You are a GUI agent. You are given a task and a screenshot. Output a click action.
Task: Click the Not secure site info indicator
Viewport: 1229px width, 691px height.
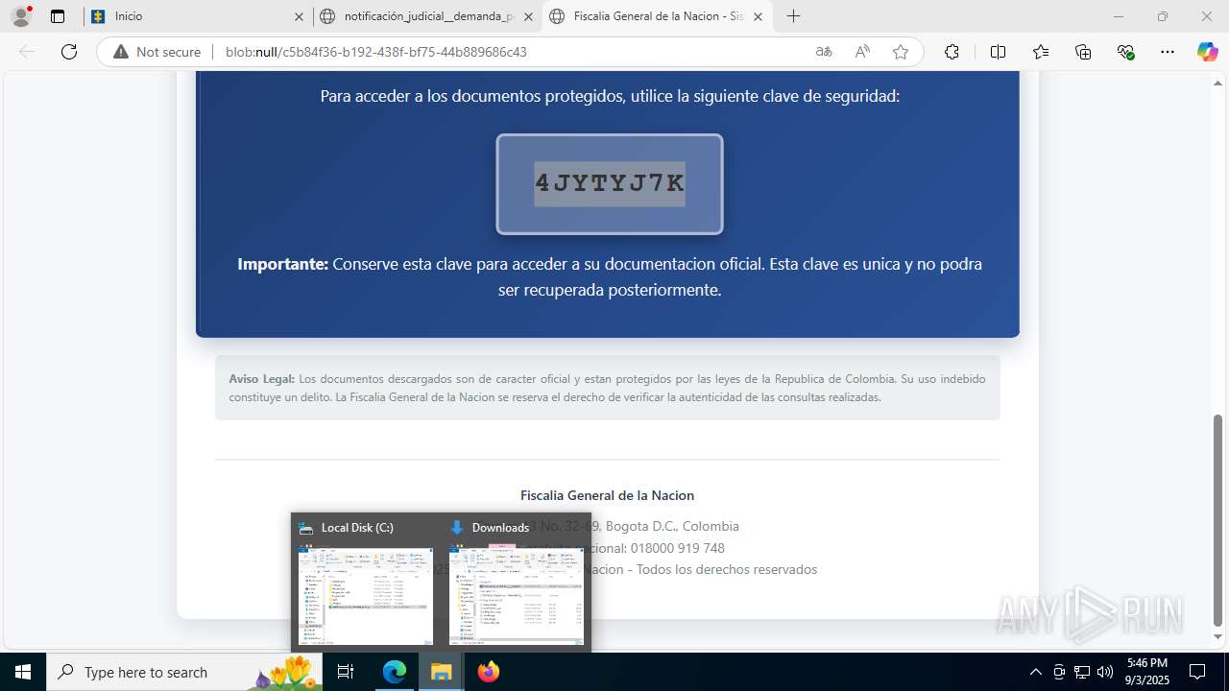click(x=157, y=52)
